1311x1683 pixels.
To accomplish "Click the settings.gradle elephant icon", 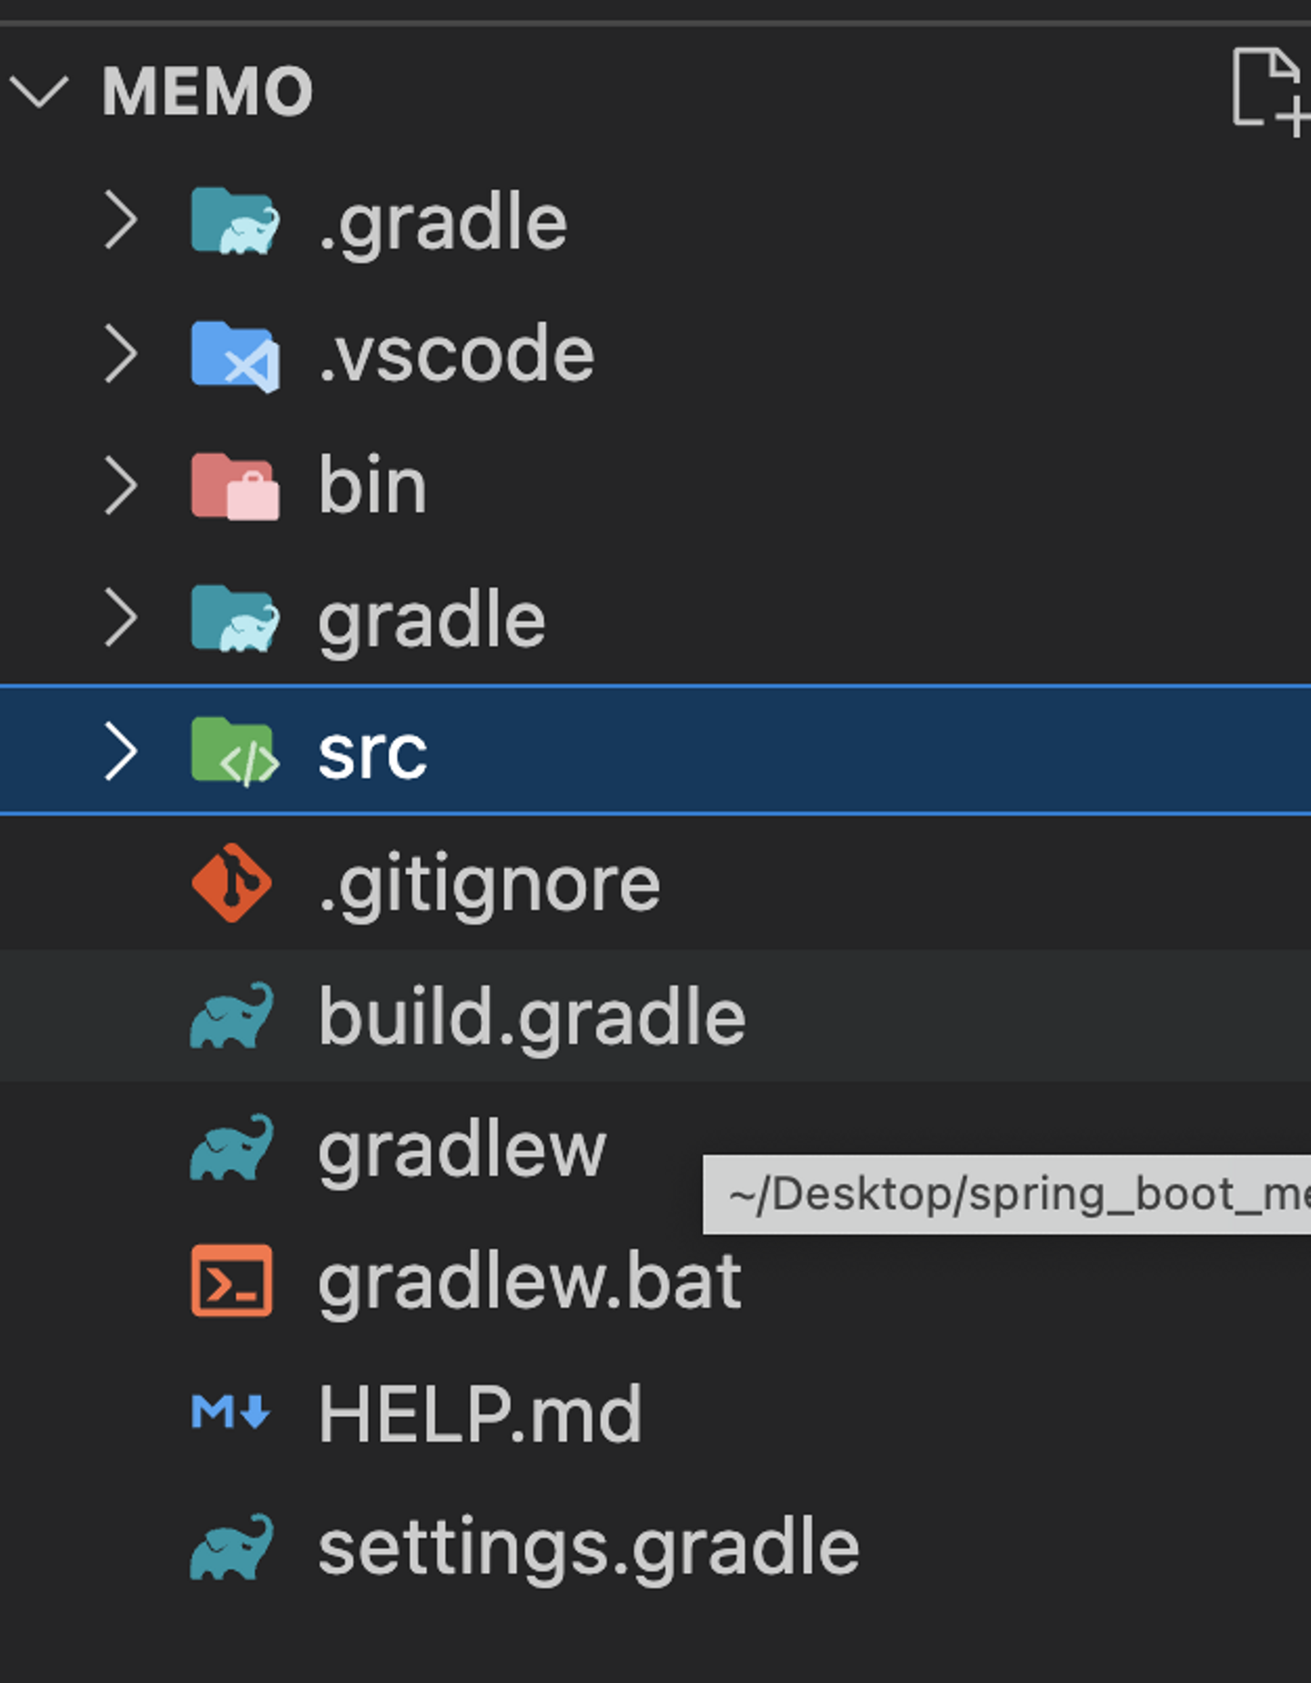I will (231, 1546).
